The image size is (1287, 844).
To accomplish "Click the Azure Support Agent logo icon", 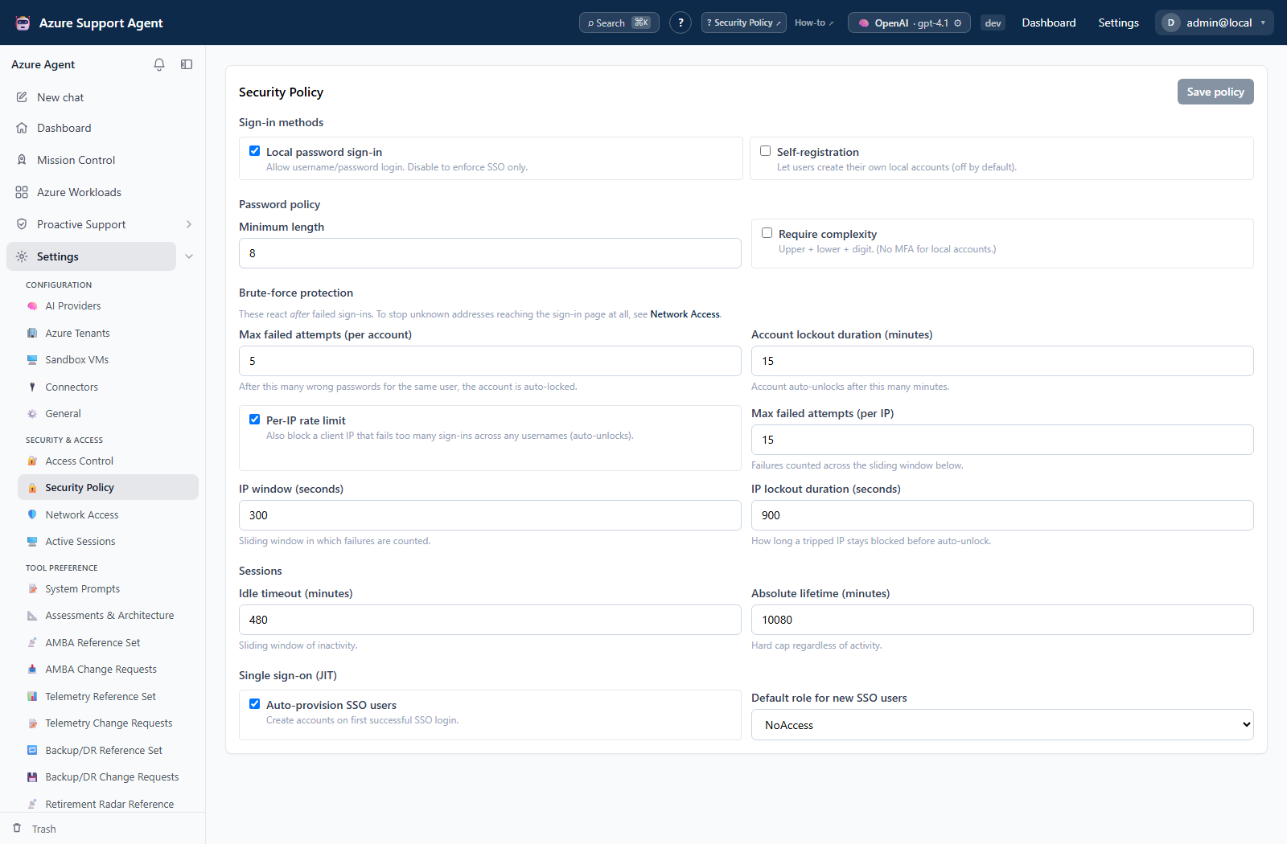I will pos(23,23).
